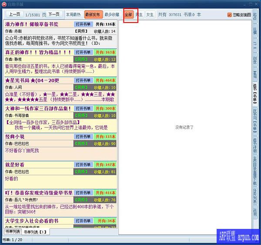This screenshot has height=245, width=261.
Task: Open 打开书单 for 就是好看 list
Action: point(83,165)
